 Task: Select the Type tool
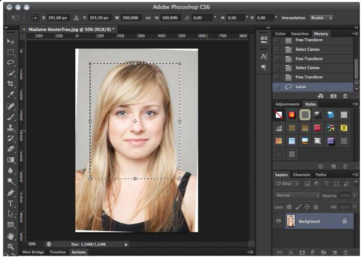click(x=10, y=203)
